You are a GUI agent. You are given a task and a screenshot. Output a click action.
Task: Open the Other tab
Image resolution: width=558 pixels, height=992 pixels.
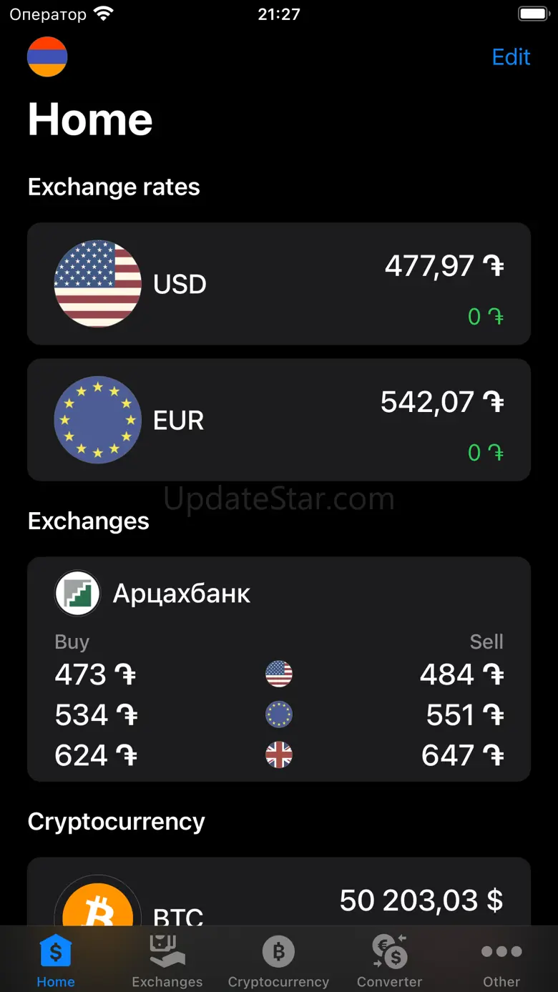501,961
